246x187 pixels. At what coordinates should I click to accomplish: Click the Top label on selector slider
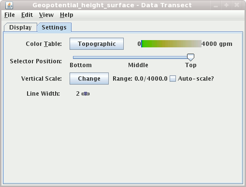[191, 65]
